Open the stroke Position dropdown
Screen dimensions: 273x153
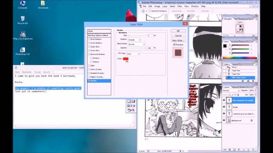pyautogui.click(x=134, y=40)
